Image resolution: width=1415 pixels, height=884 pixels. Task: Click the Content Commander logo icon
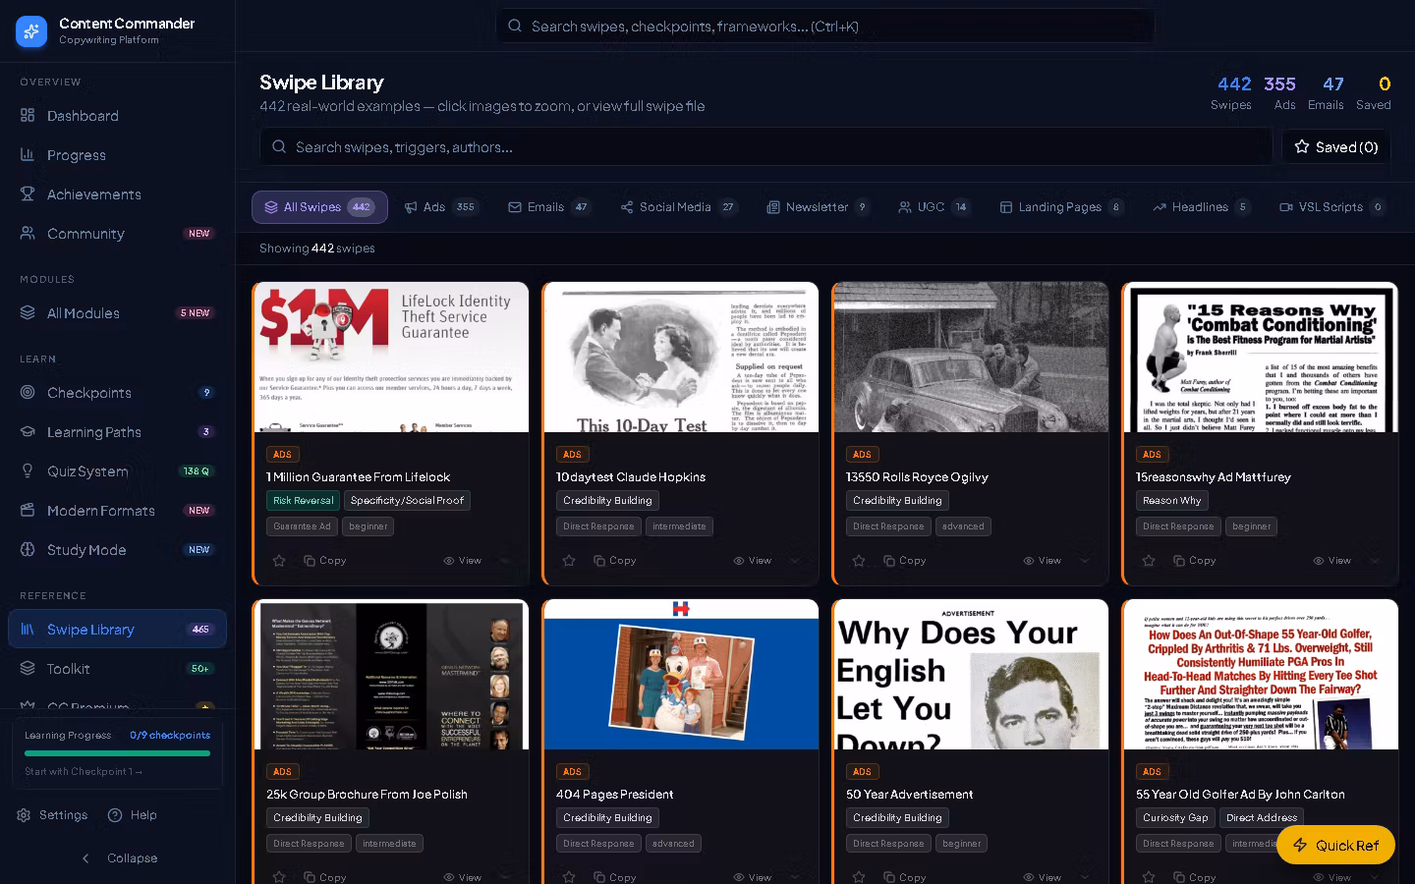[x=31, y=31]
